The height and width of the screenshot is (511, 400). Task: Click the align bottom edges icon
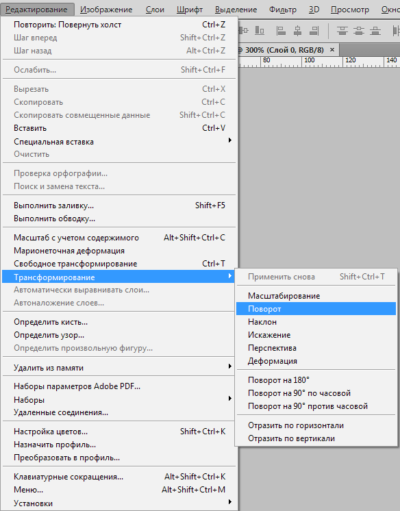coord(260,31)
